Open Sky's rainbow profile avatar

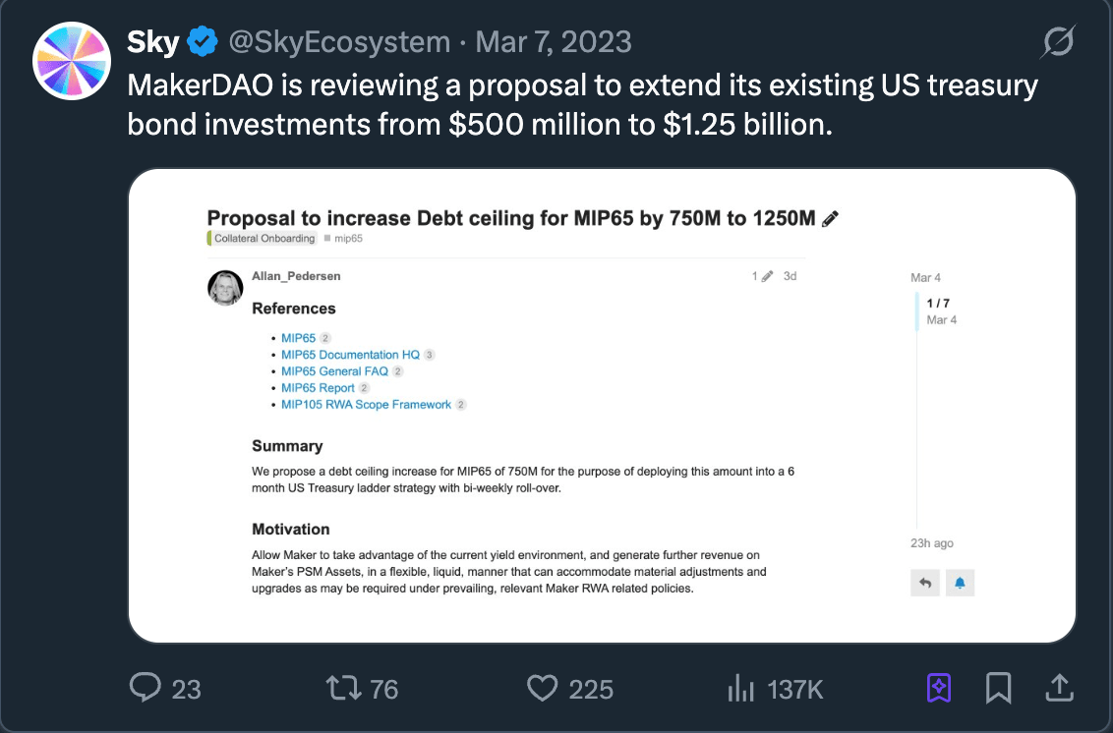click(71, 61)
